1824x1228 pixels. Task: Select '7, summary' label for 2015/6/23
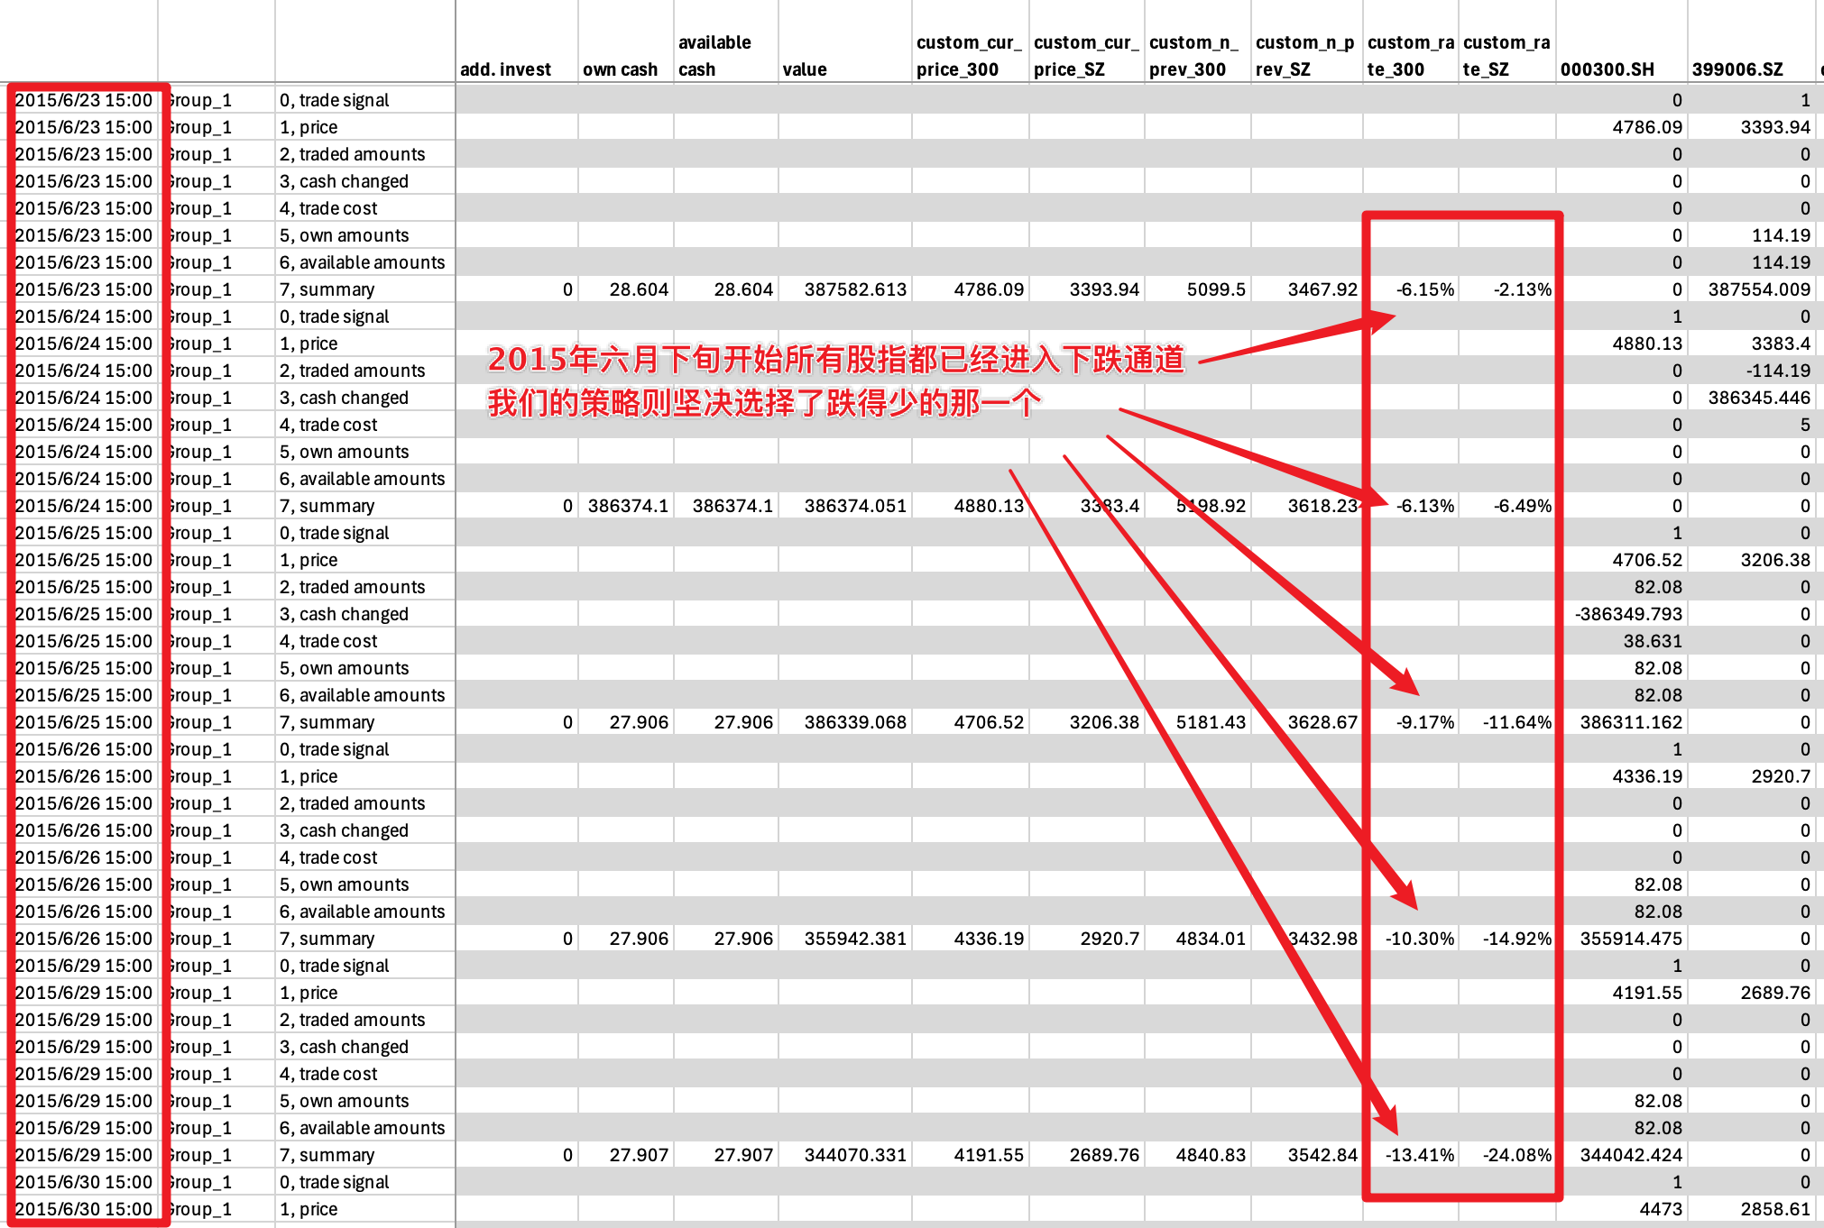(x=327, y=289)
